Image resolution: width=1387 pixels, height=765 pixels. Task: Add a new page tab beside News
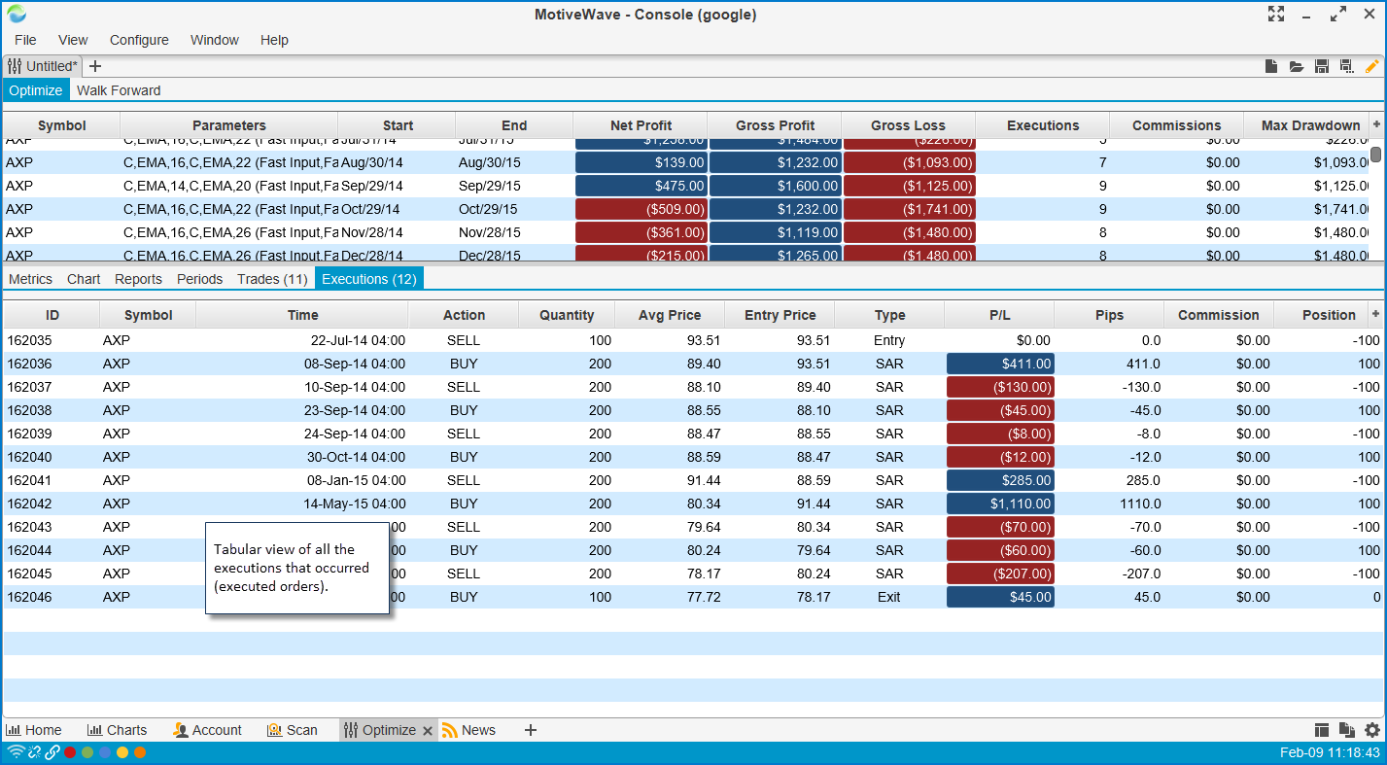click(531, 730)
